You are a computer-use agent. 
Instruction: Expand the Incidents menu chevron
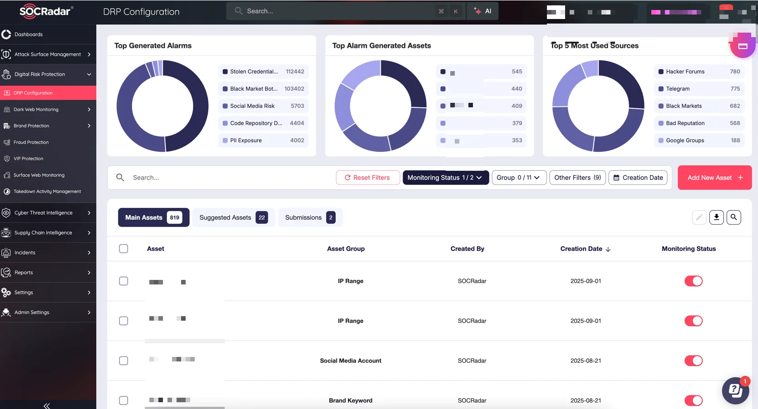pos(89,253)
